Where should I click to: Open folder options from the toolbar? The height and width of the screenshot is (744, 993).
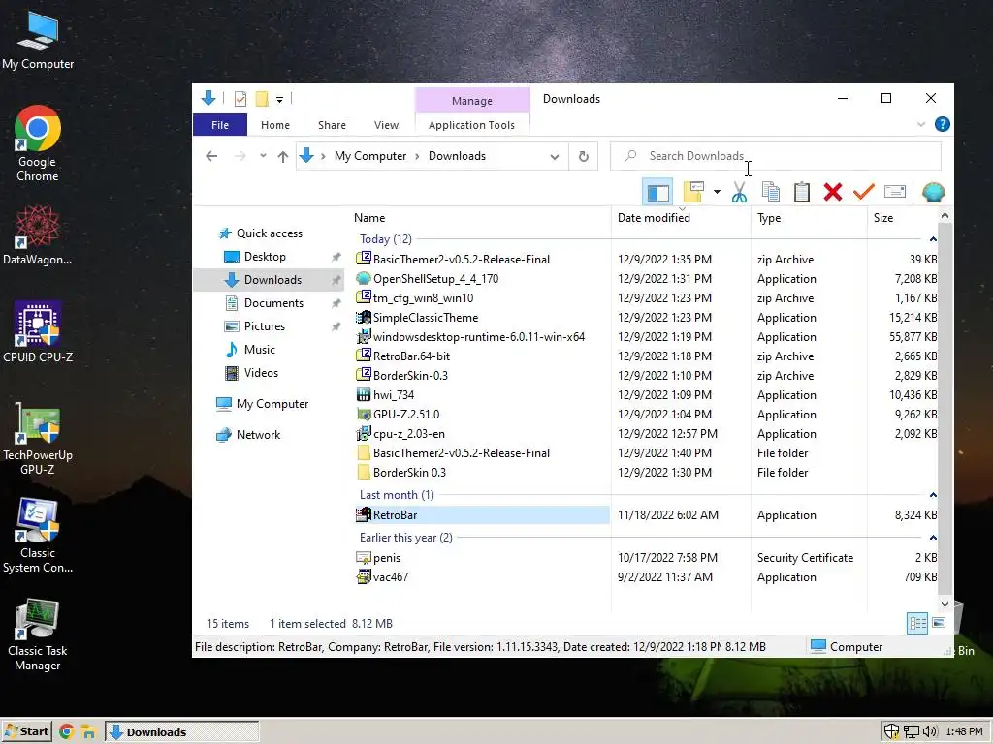(693, 192)
